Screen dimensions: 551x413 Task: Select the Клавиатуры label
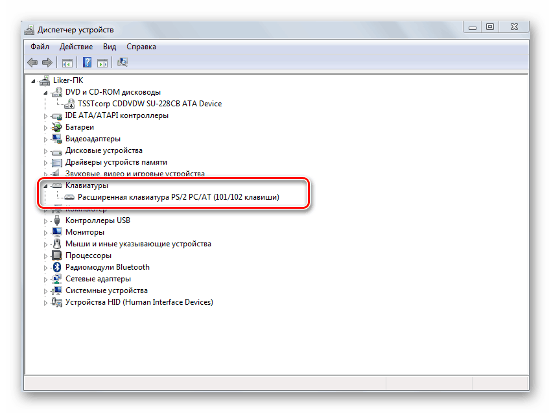(87, 185)
